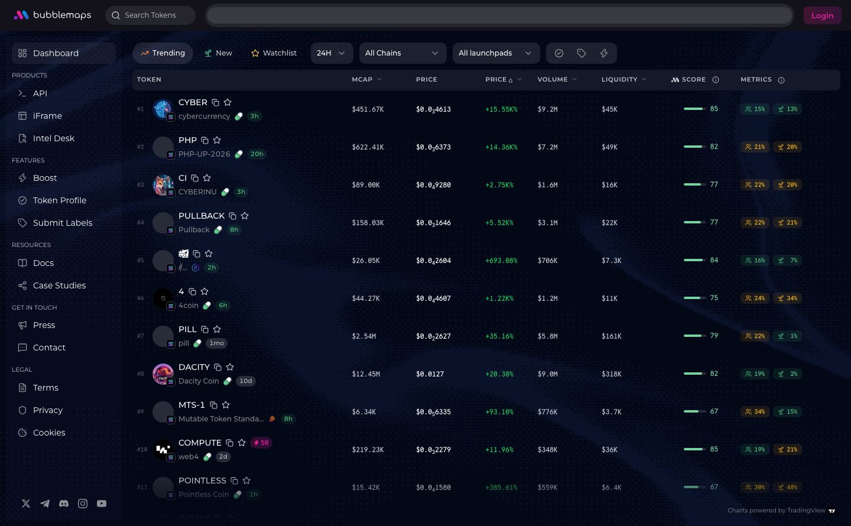This screenshot has width=851, height=526.
Task: Sort by Liquidity column
Action: [x=624, y=79]
